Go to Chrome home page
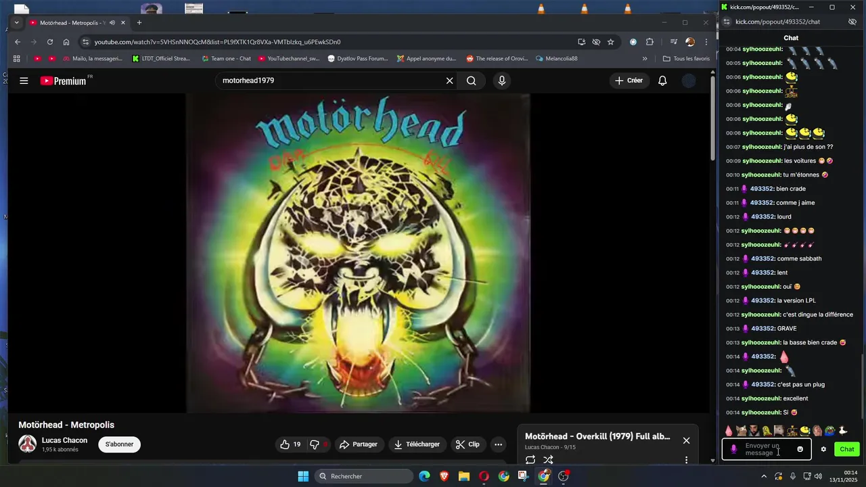The height and width of the screenshot is (487, 866). click(x=66, y=42)
